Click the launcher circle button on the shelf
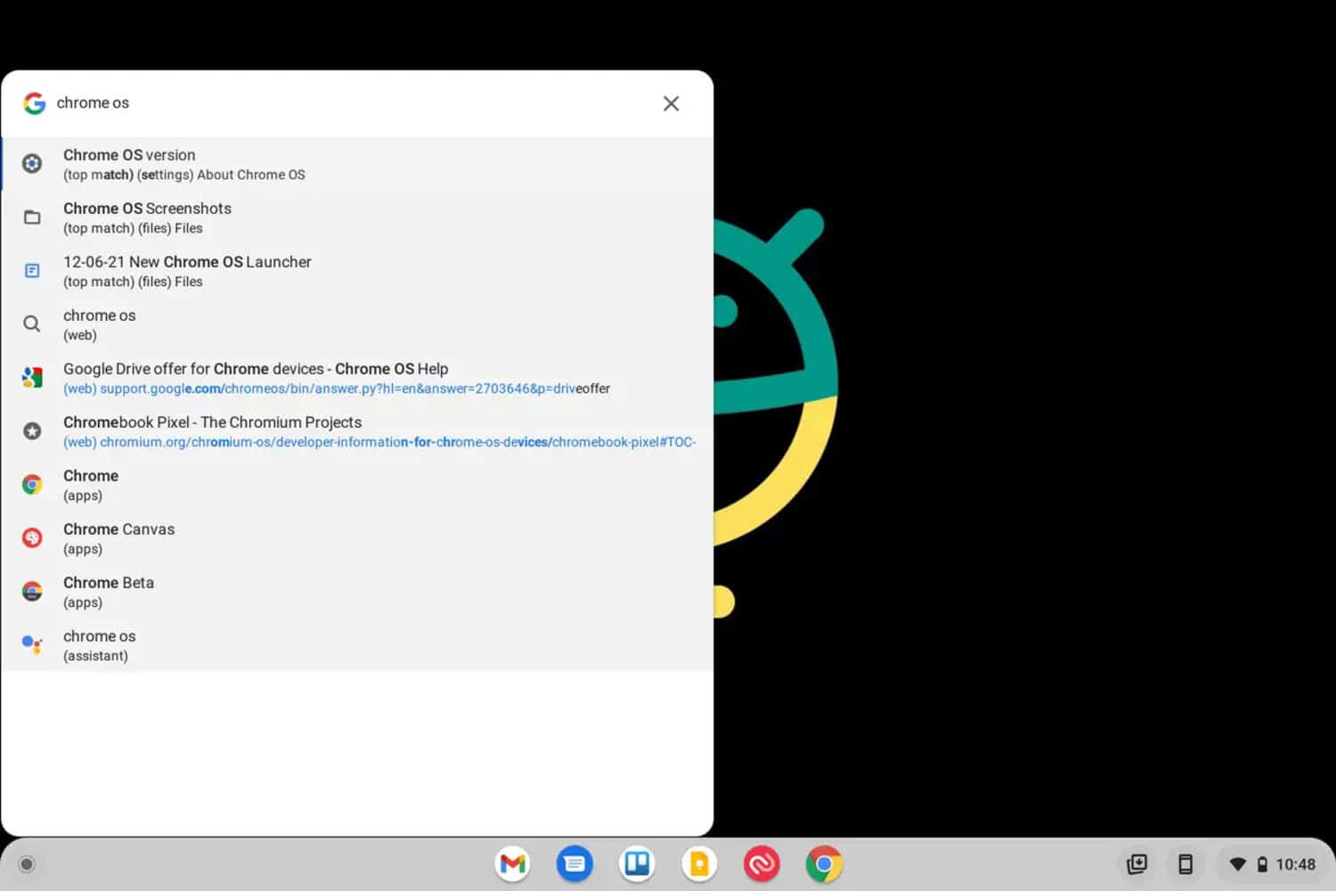The height and width of the screenshot is (891, 1336). (27, 864)
